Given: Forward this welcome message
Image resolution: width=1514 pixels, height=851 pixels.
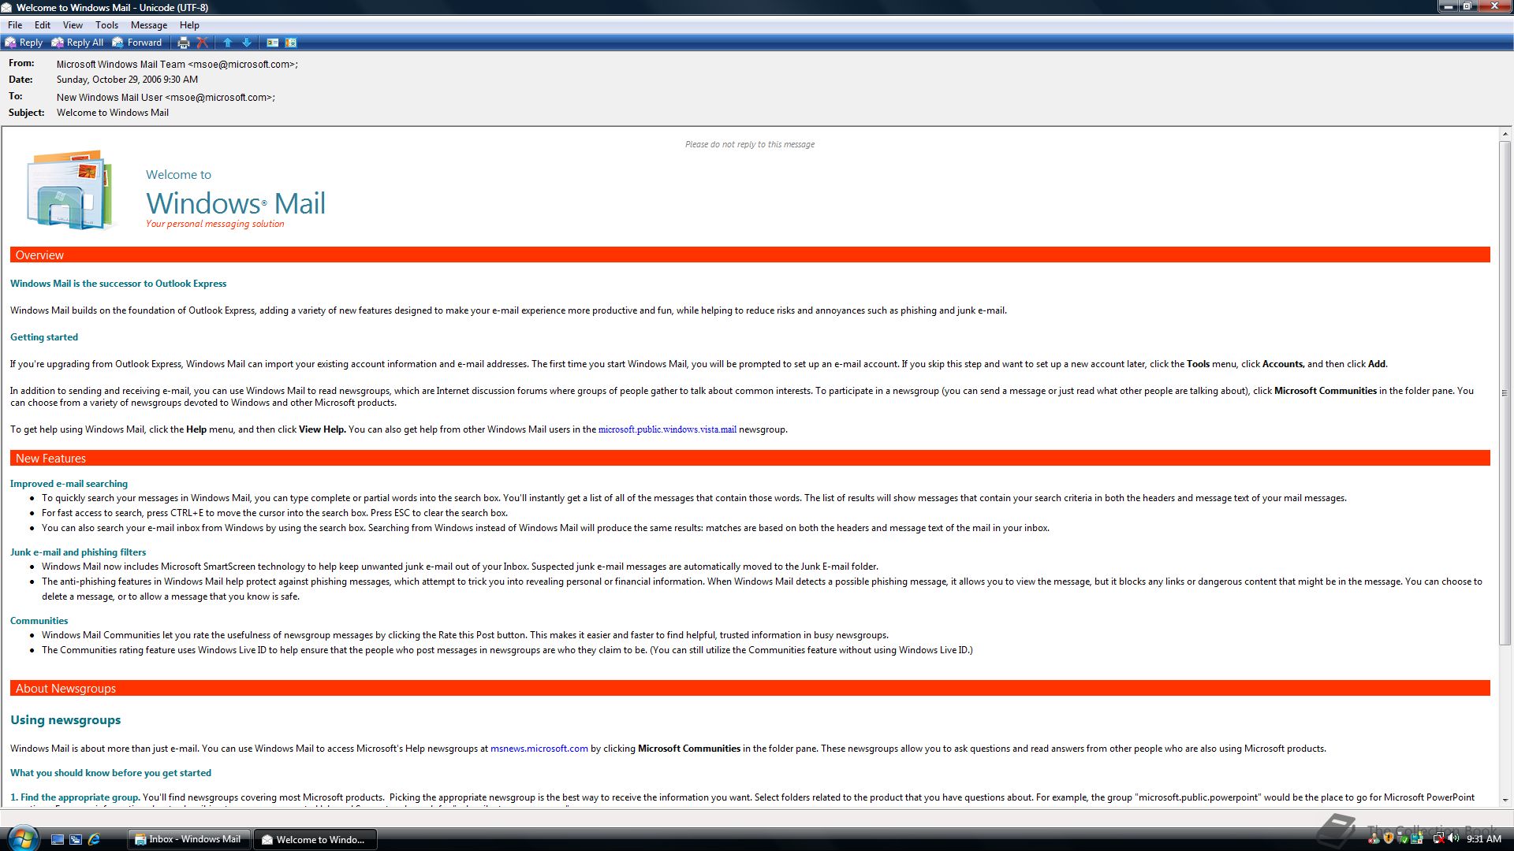Looking at the screenshot, I should (x=137, y=43).
